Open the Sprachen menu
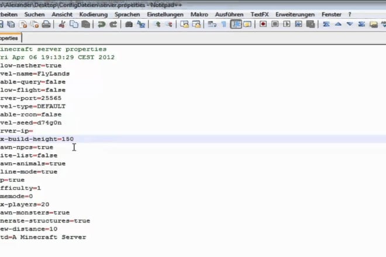Viewport: 386px width, 257px height. coord(127,15)
